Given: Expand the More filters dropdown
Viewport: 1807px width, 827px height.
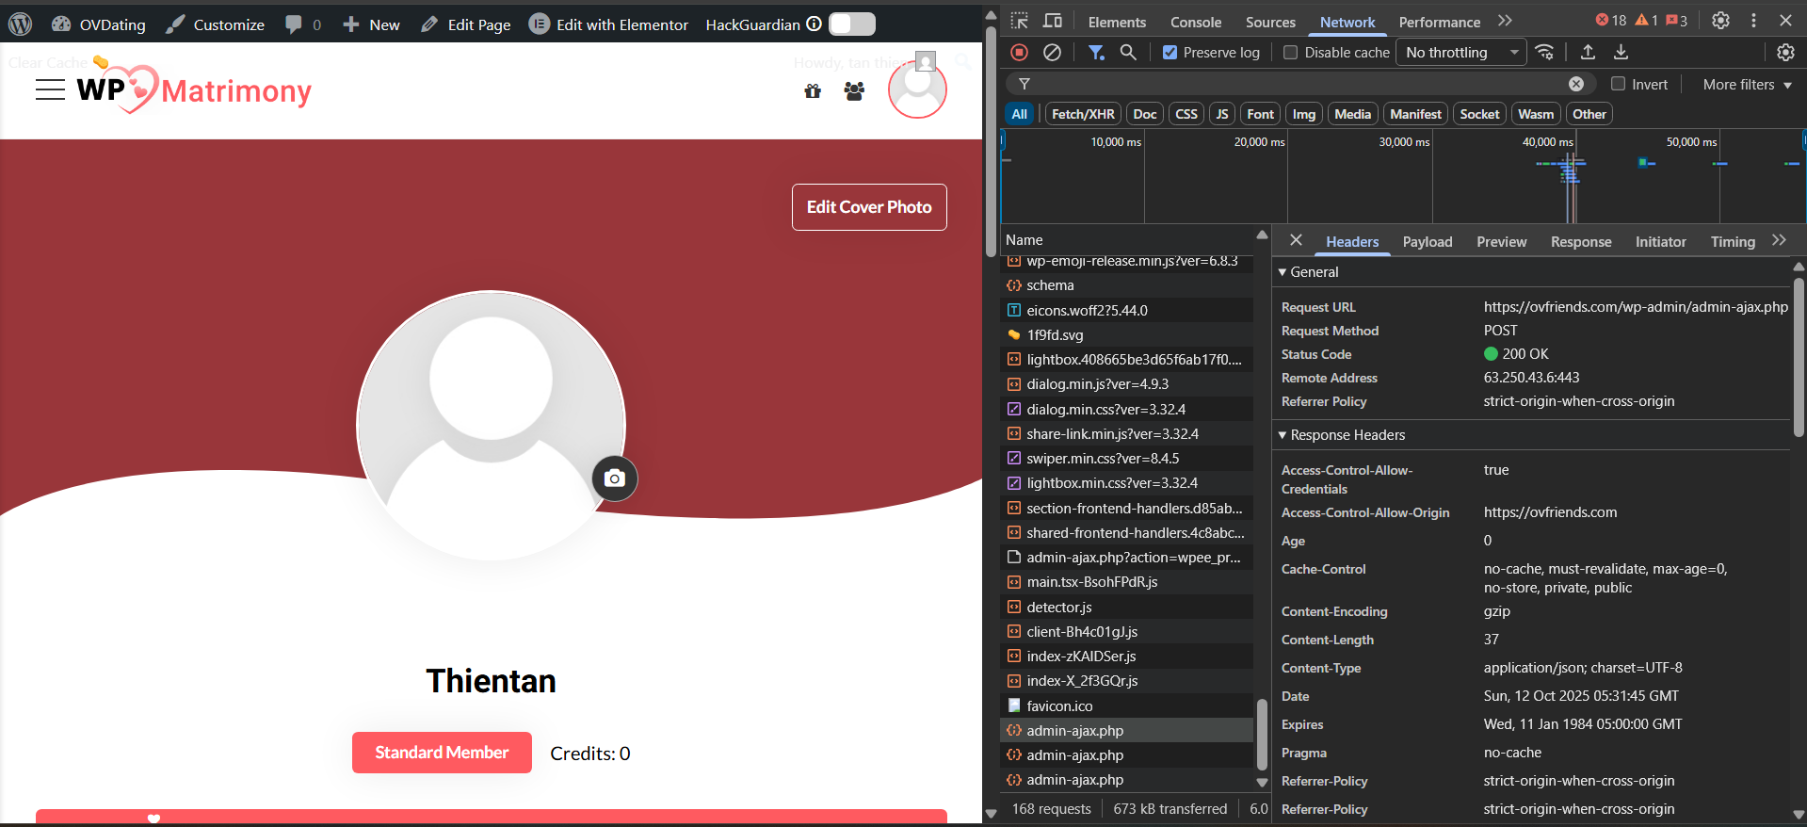Looking at the screenshot, I should [1747, 85].
